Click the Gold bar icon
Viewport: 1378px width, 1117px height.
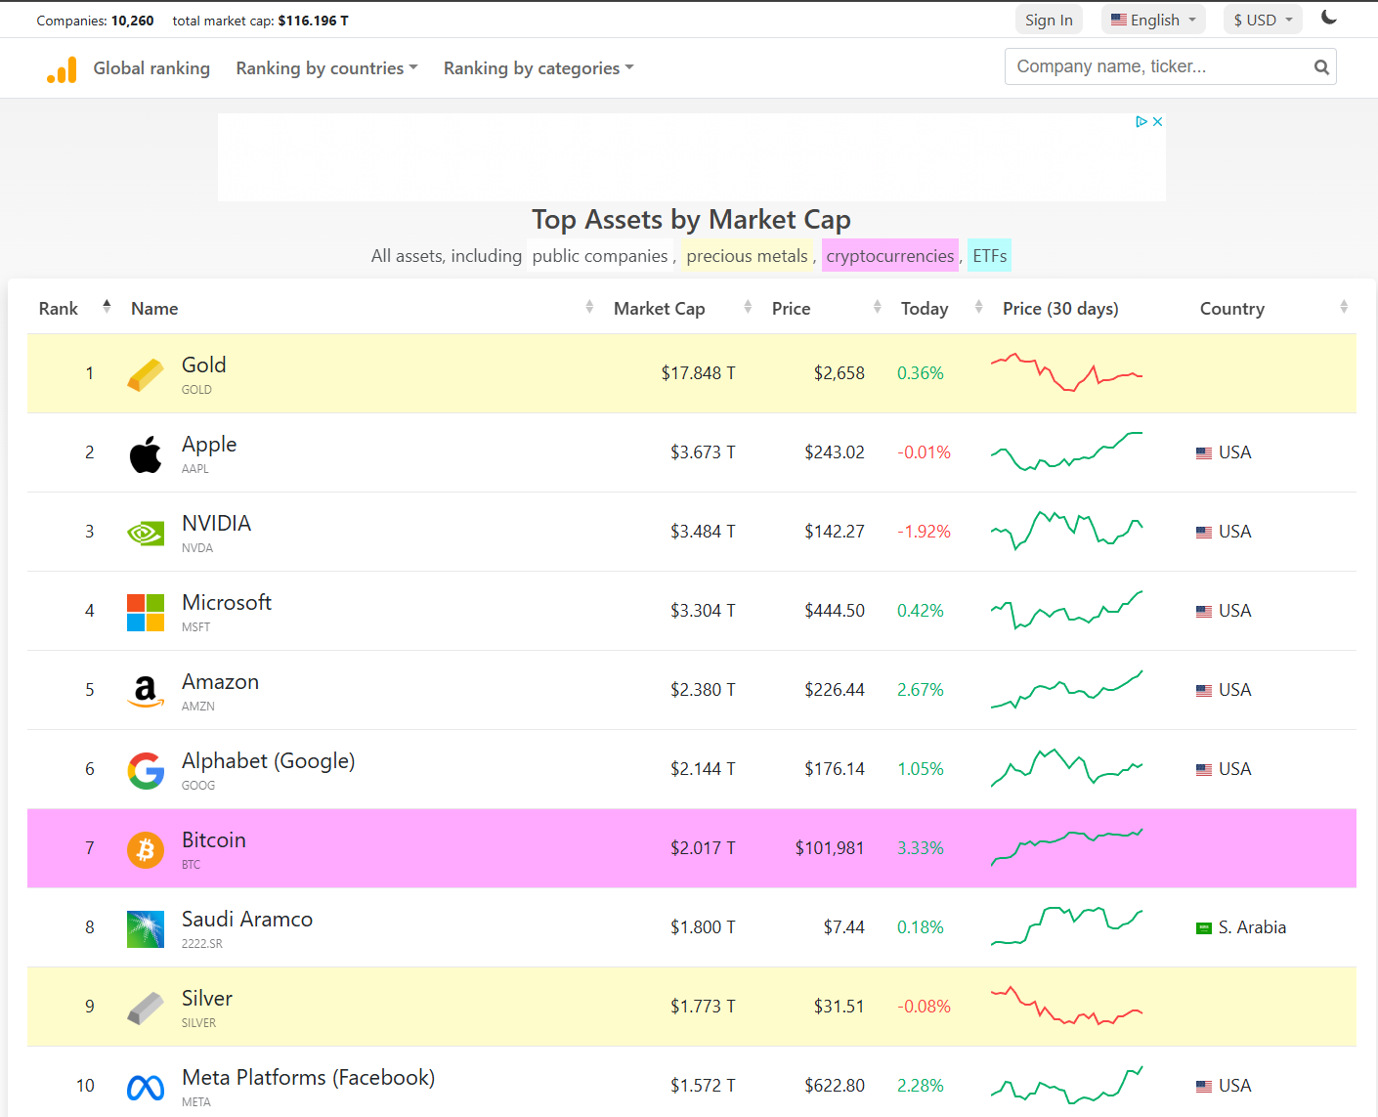[146, 374]
